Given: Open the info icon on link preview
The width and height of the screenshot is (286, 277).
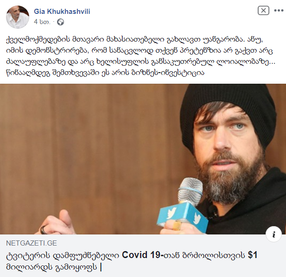Looking at the screenshot, I should [273, 234].
